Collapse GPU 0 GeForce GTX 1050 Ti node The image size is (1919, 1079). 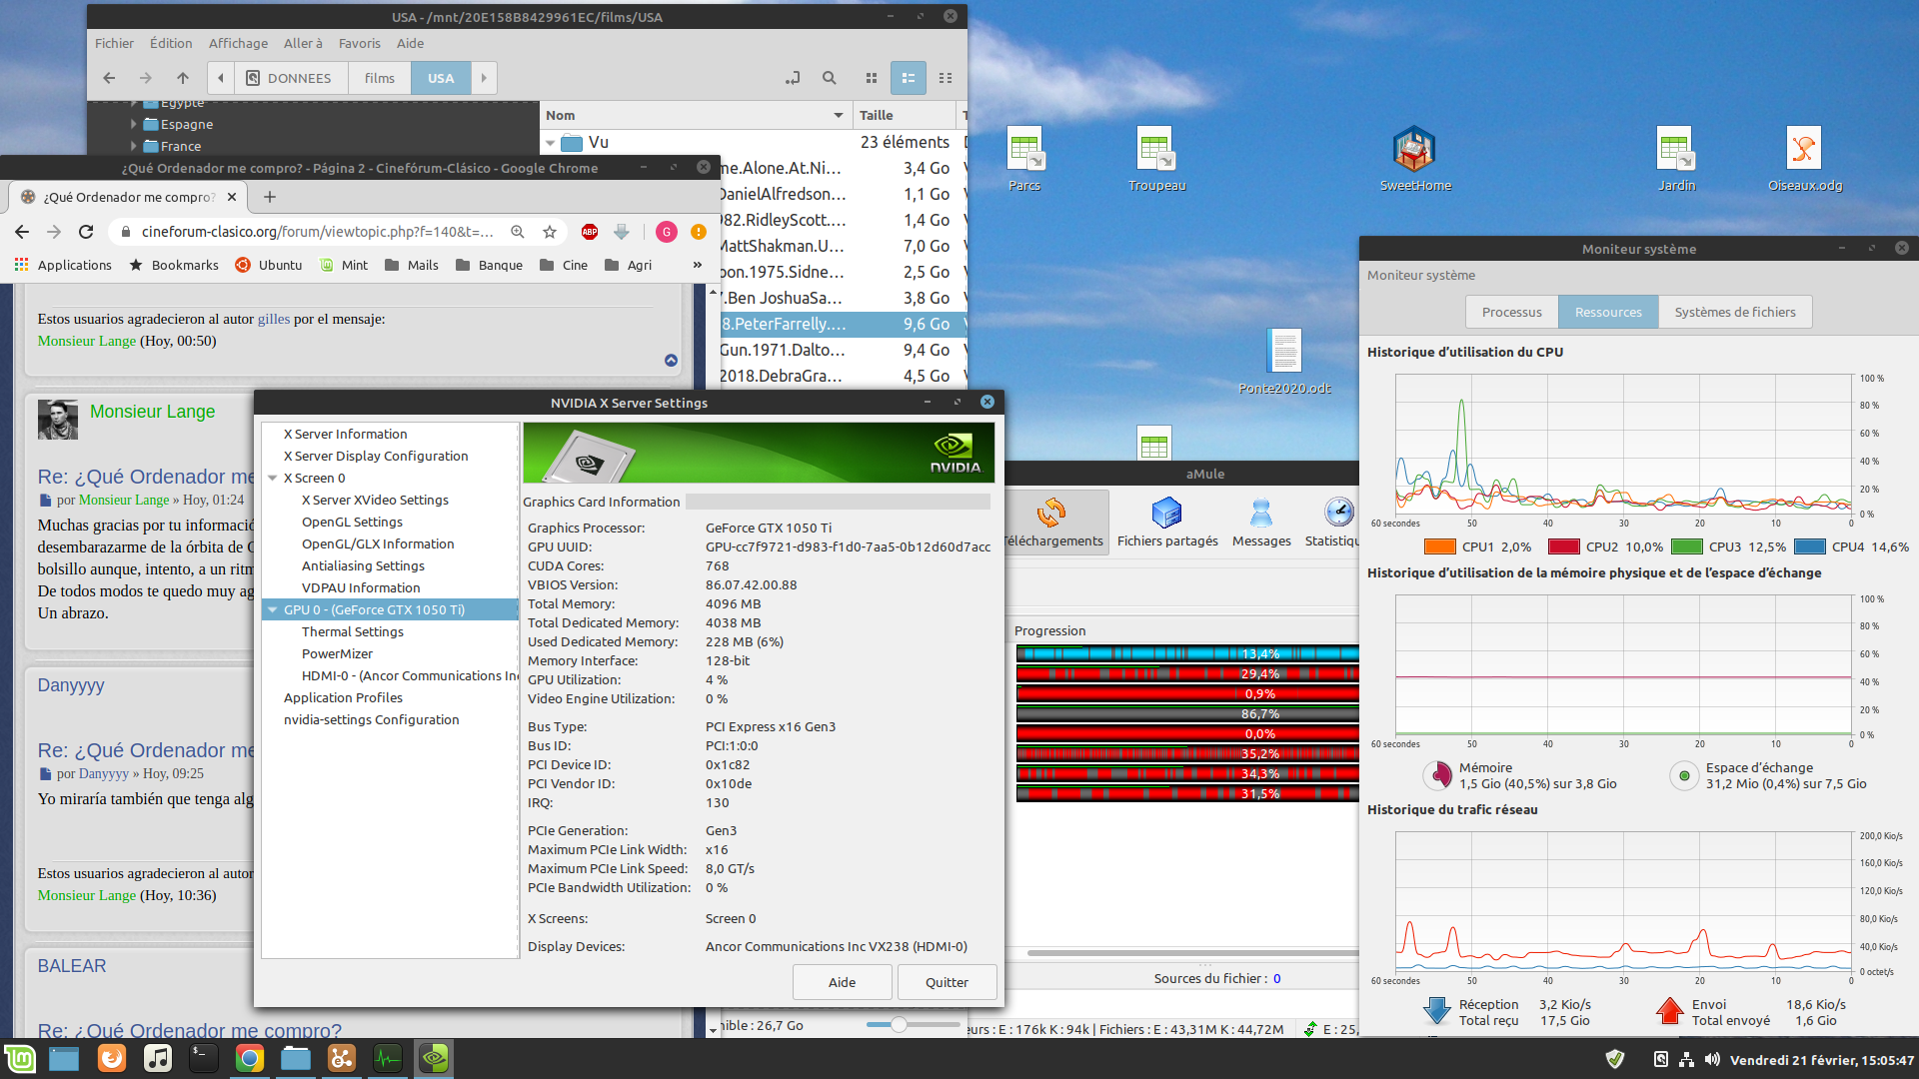click(273, 610)
